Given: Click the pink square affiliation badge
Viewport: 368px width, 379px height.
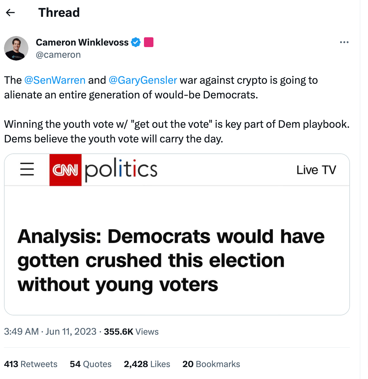Looking at the screenshot, I should (149, 42).
